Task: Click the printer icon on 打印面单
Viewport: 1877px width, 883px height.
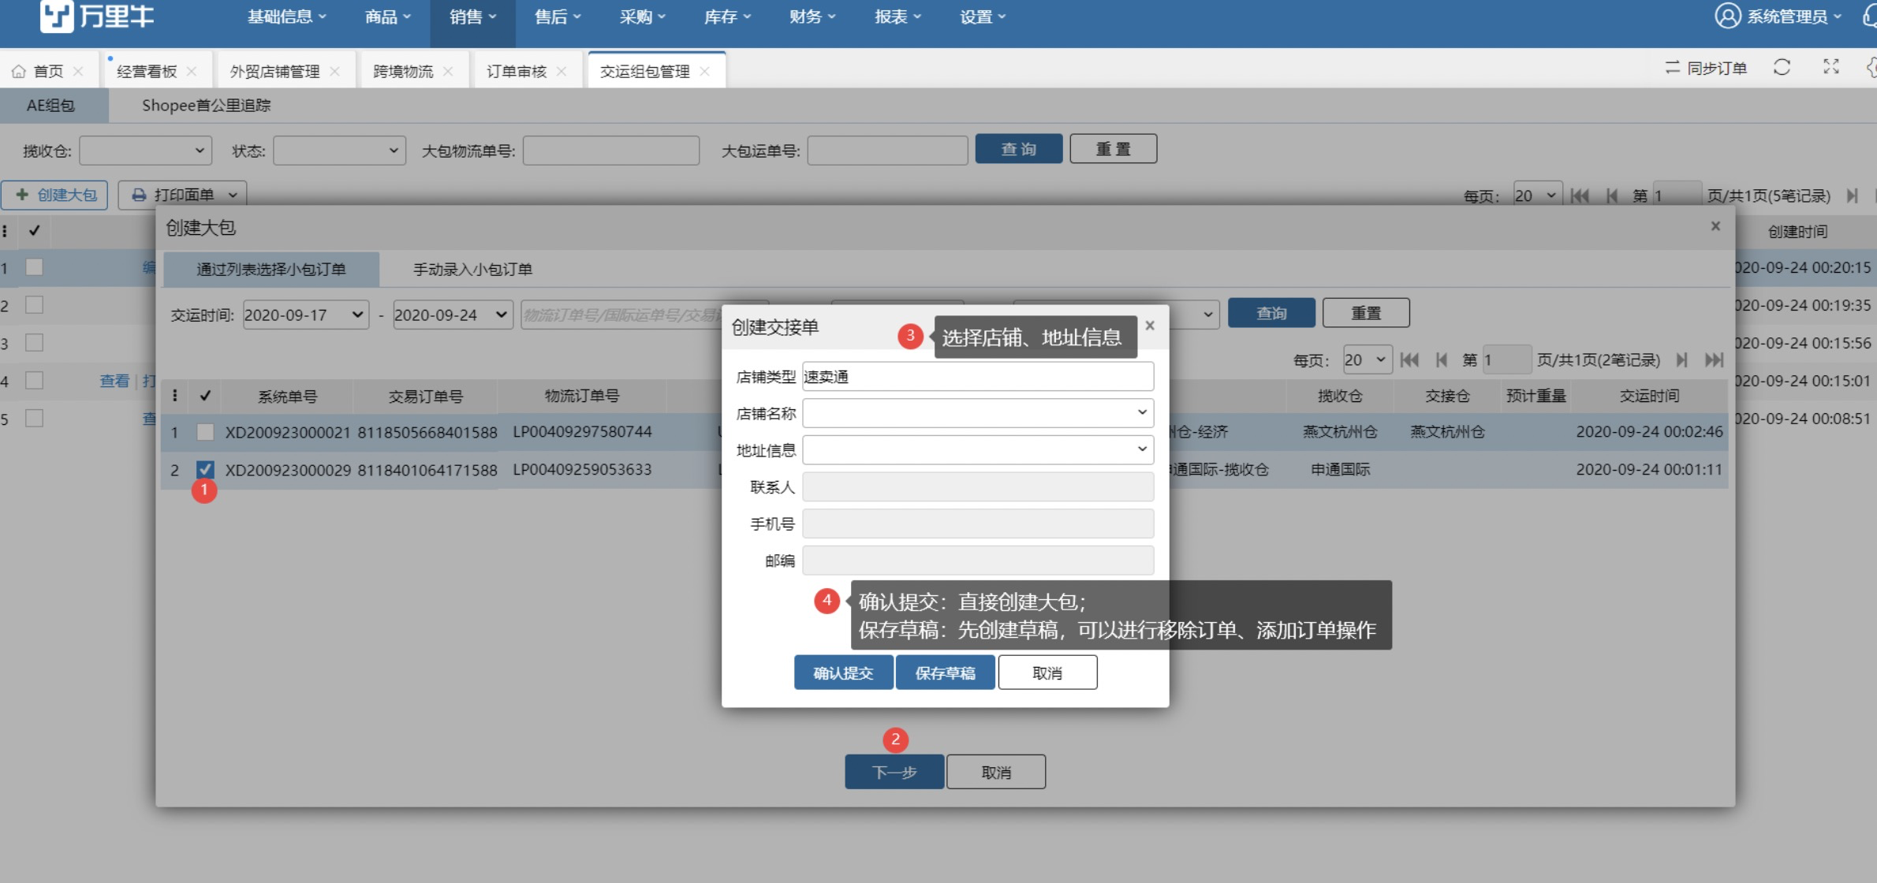Action: (x=139, y=195)
